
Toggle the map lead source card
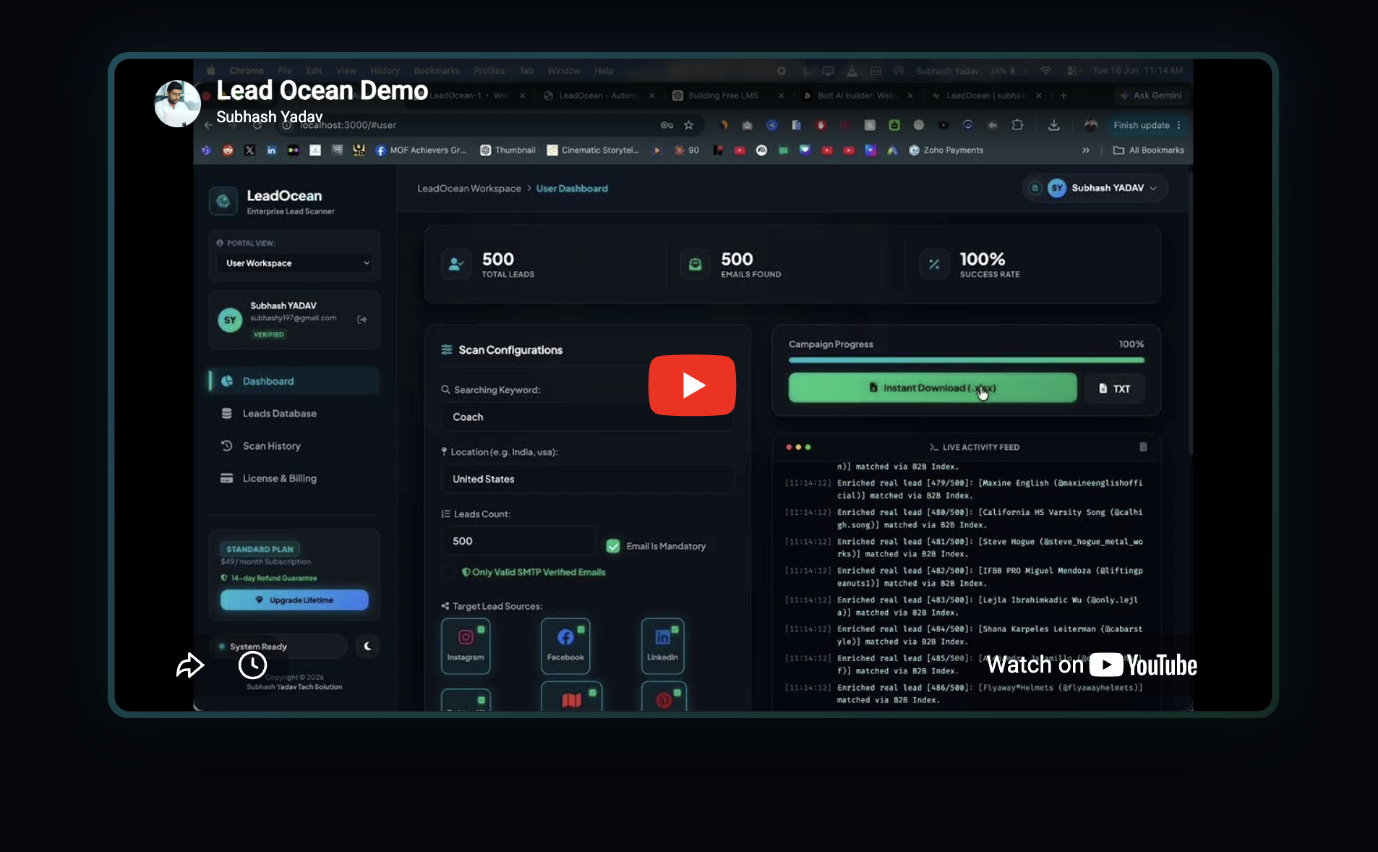(x=571, y=696)
